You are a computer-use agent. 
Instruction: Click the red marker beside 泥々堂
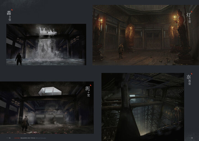coord(91,85)
